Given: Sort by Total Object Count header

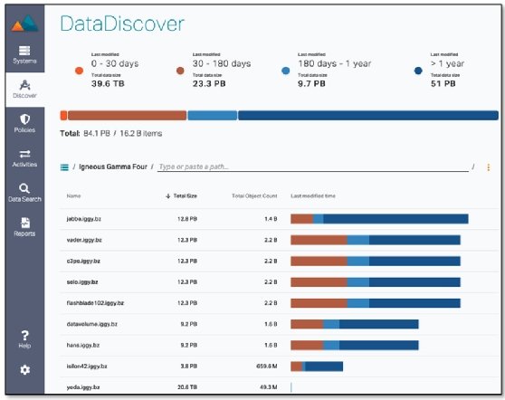Looking at the screenshot, I should pyautogui.click(x=254, y=195).
